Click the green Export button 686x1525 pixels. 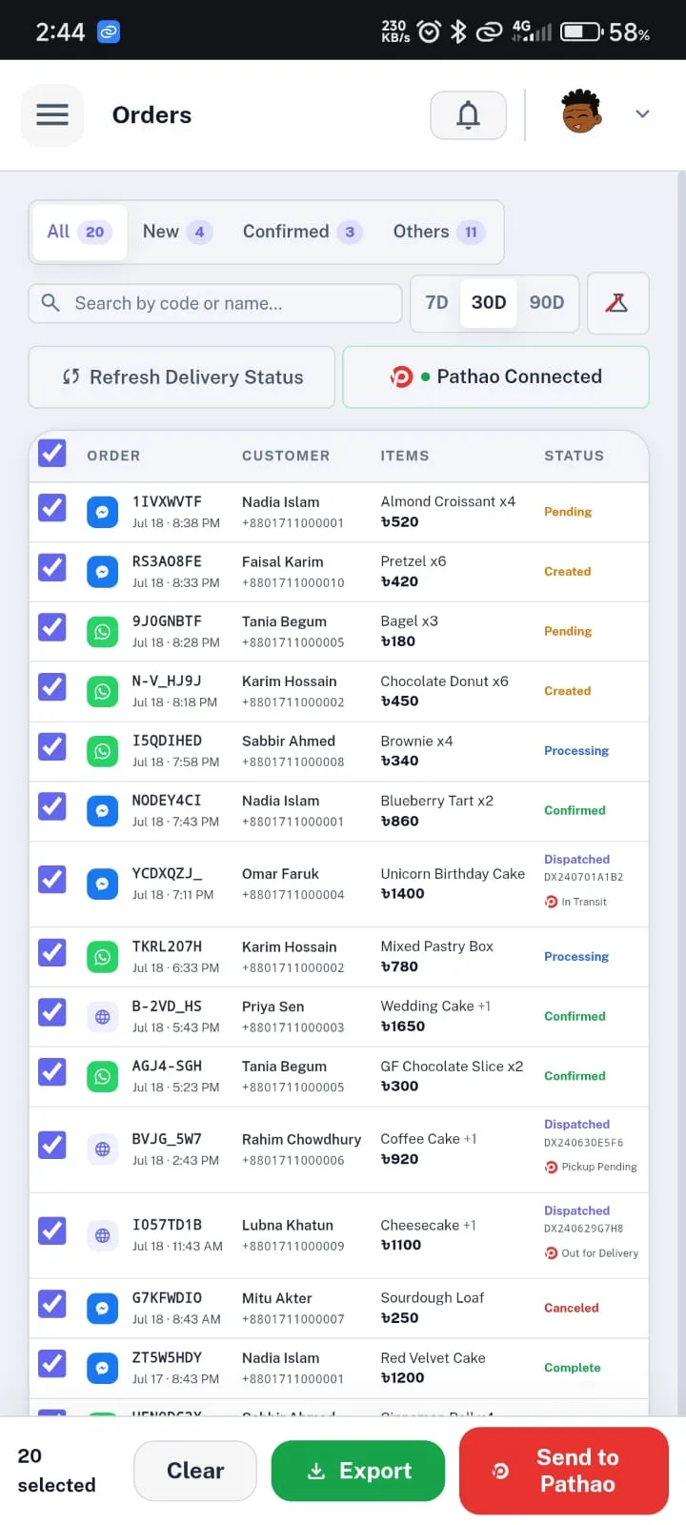(x=358, y=1471)
